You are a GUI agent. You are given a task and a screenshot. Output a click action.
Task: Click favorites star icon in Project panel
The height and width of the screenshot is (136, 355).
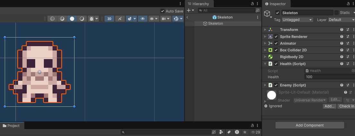pos(245,132)
